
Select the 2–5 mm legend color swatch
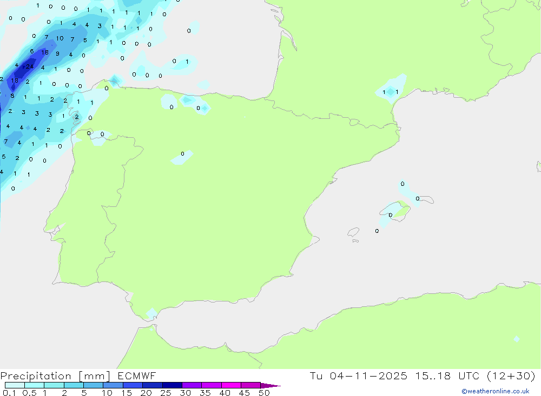click(74, 385)
